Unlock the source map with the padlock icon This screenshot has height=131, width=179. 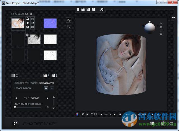point(28,19)
